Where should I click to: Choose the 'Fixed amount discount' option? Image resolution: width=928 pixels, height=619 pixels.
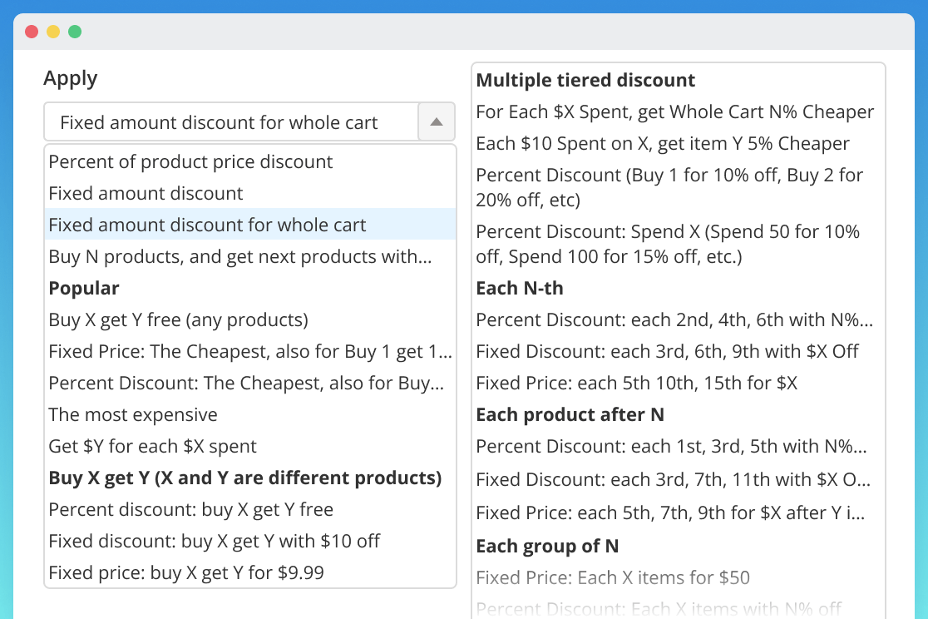tap(146, 193)
